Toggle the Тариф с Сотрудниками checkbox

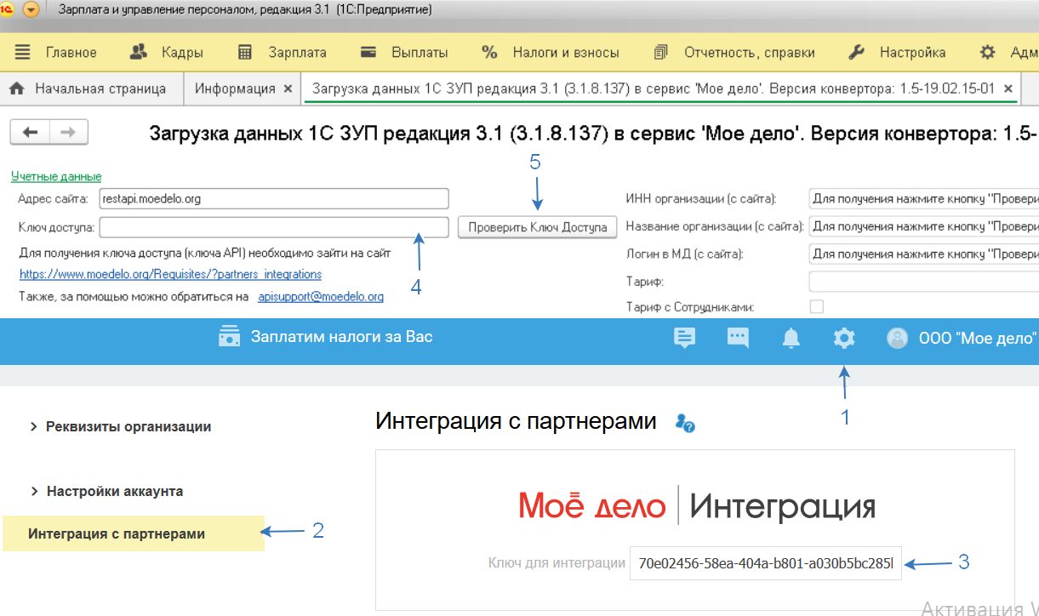pyautogui.click(x=816, y=307)
